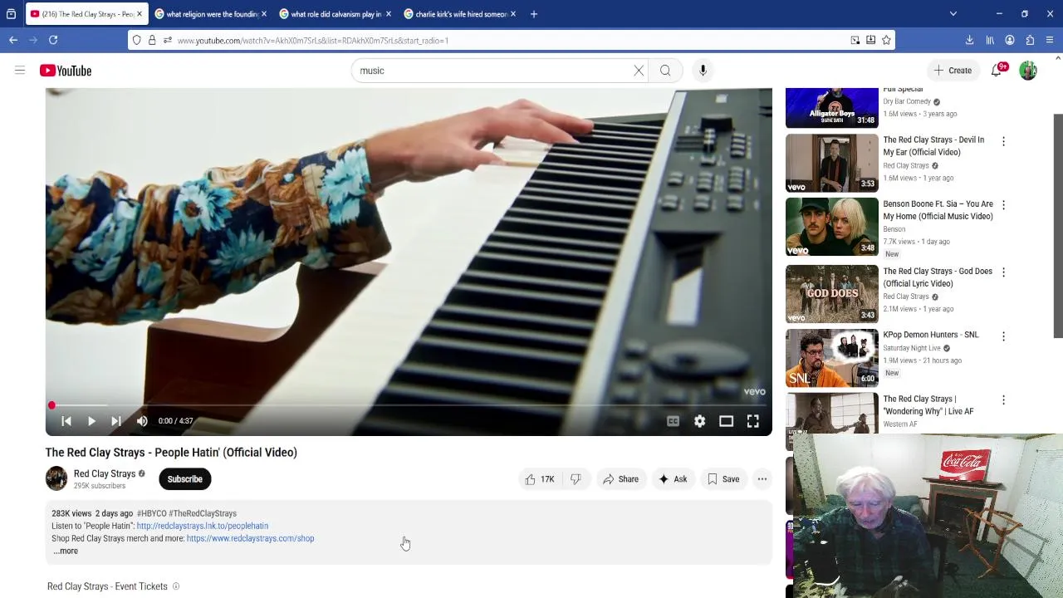Screen dimensions: 1063x598
Task: Open Firefox extensions puzzle icon
Action: [1030, 40]
